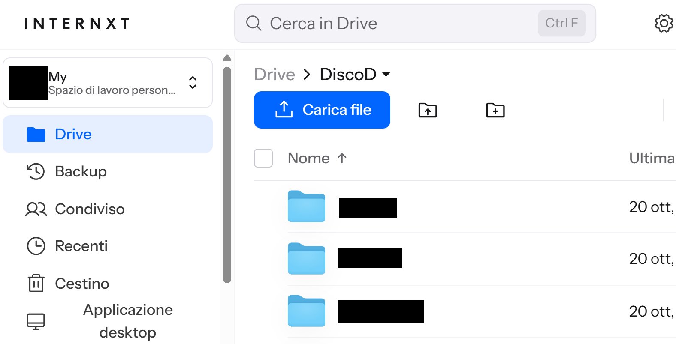Viewport: 676px width, 344px height.
Task: Show Recenti files in the sidebar
Action: (81, 246)
